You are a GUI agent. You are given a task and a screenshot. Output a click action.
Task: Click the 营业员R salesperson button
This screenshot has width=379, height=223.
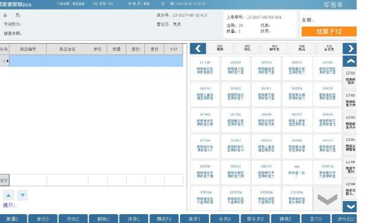click(255, 219)
